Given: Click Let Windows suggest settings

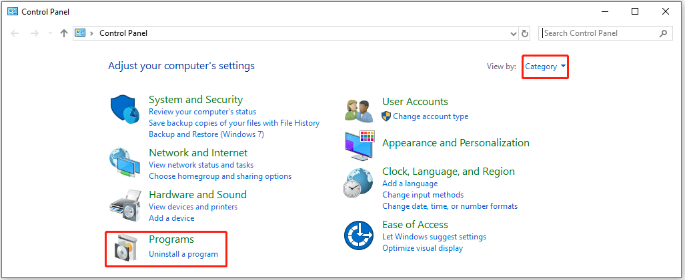Looking at the screenshot, I should (434, 237).
